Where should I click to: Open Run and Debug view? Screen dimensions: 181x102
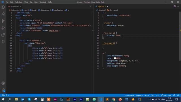3,28
